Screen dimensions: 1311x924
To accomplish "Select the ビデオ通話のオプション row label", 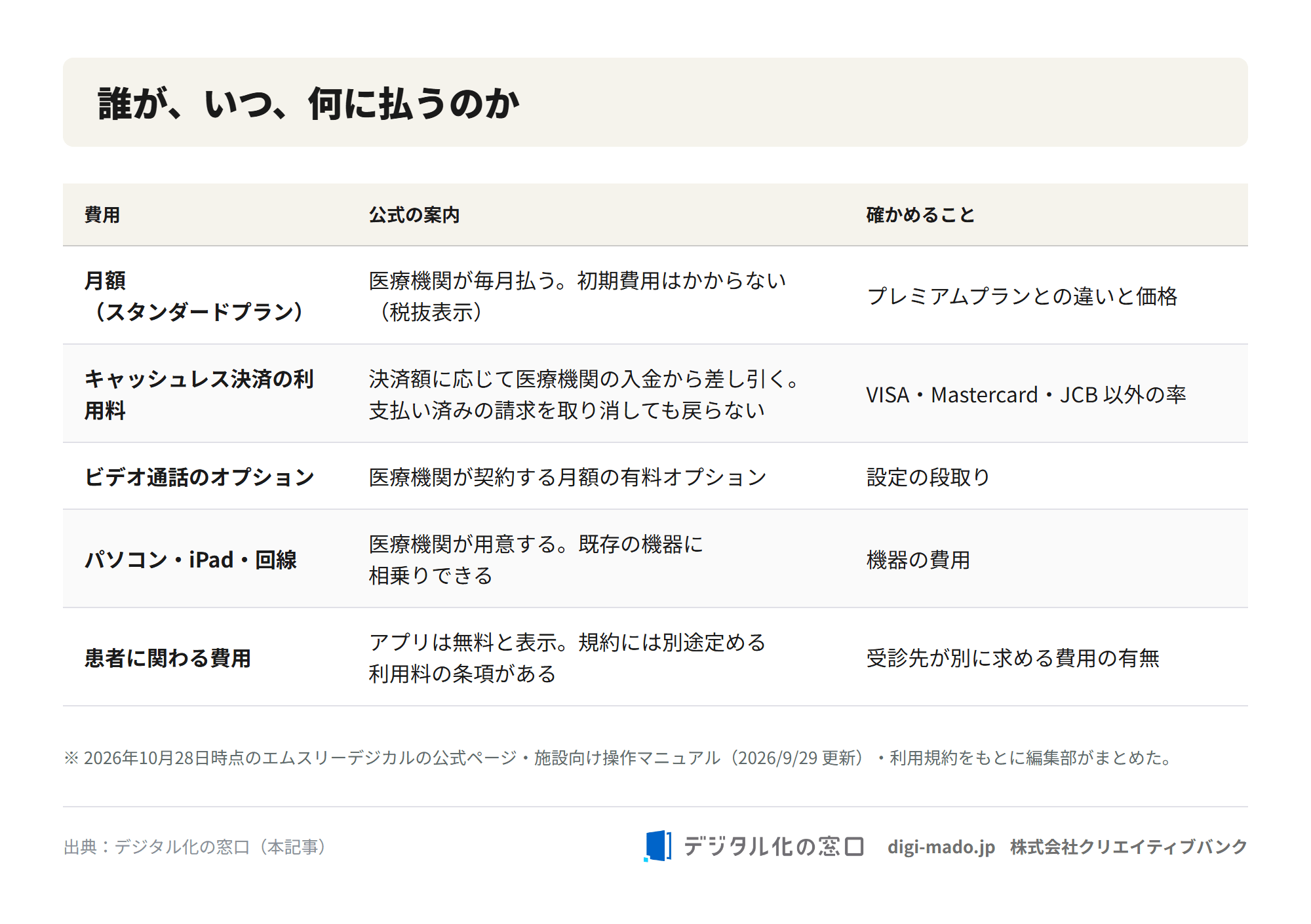I will (x=200, y=477).
